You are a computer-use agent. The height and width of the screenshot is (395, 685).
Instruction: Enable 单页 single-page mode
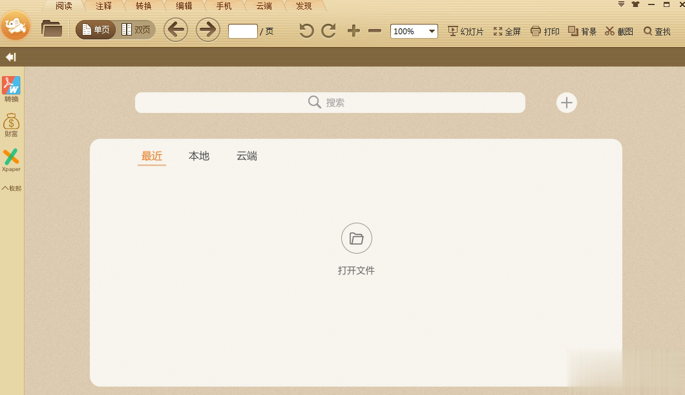point(95,29)
